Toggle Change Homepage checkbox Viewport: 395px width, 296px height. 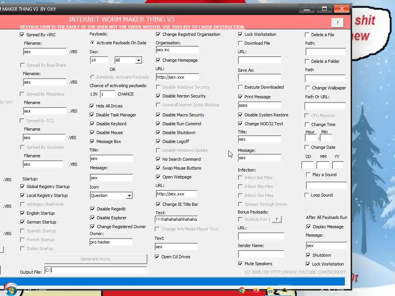point(158,60)
